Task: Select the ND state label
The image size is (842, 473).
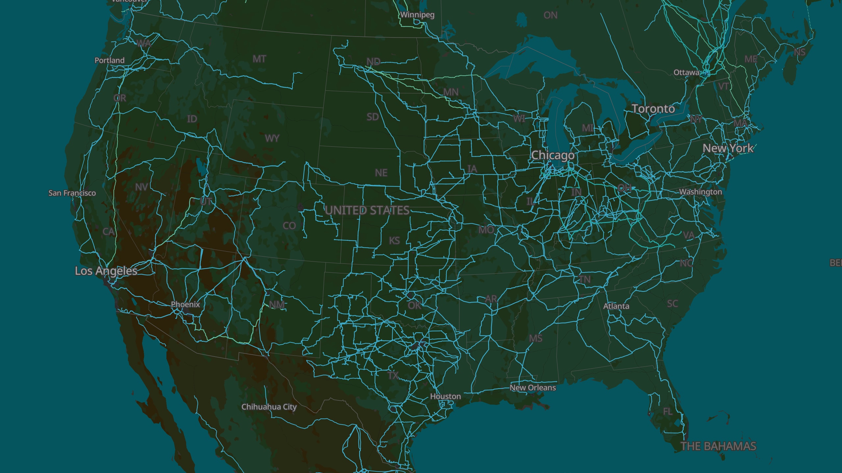Action: point(374,62)
